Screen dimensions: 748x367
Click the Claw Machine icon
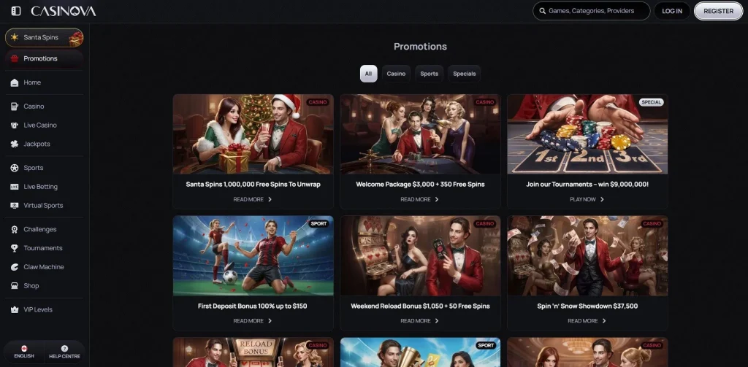click(x=15, y=267)
